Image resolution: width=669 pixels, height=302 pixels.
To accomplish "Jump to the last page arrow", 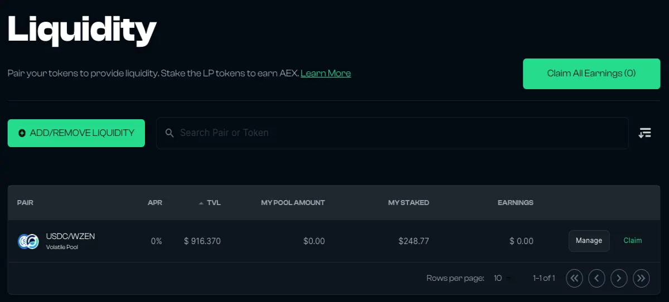I will [641, 278].
